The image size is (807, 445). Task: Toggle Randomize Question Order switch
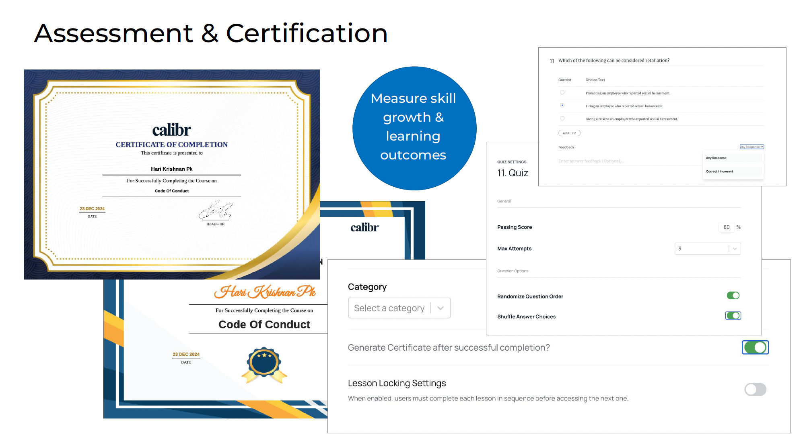733,296
